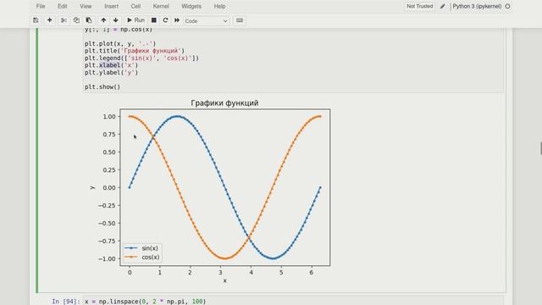Click plt.show() line in code cell
This screenshot has width=542, height=305.
tap(102, 87)
